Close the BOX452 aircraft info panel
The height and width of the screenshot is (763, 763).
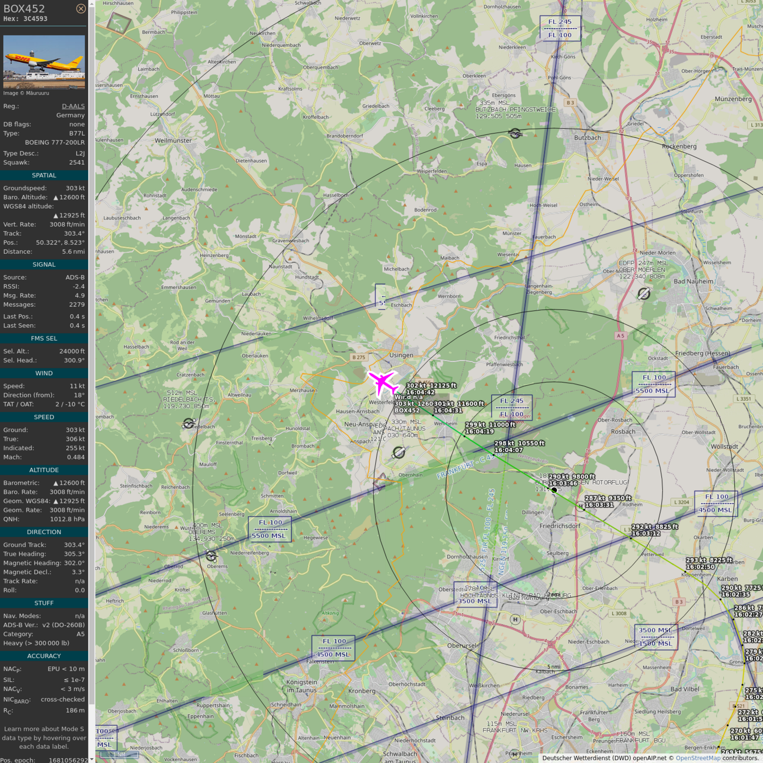81,8
